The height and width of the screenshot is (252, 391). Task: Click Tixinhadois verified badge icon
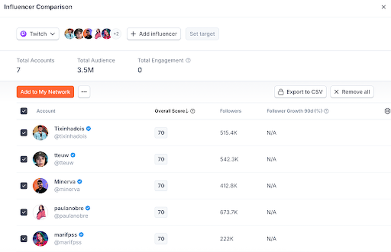(x=88, y=129)
